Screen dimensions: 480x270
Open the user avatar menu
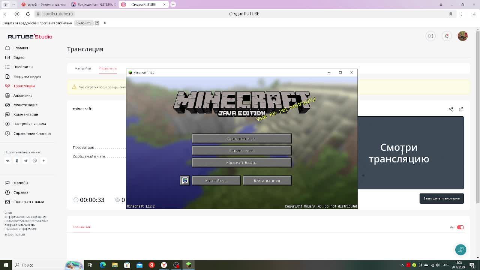[463, 36]
